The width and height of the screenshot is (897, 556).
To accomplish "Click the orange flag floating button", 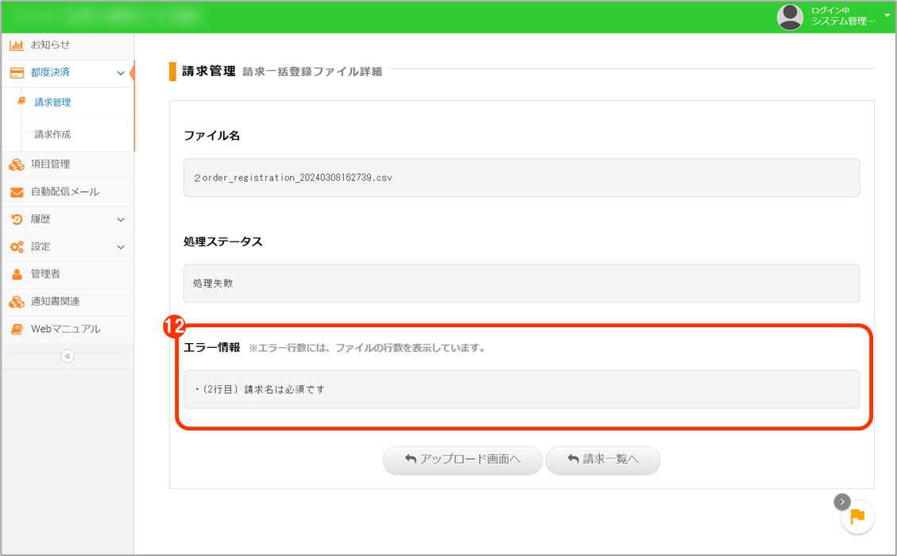I will [857, 517].
